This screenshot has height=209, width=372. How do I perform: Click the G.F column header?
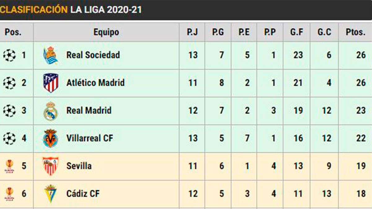(x=297, y=32)
